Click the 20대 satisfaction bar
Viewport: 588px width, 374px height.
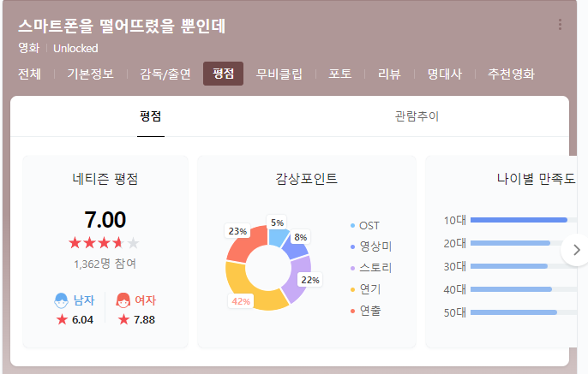click(x=524, y=243)
